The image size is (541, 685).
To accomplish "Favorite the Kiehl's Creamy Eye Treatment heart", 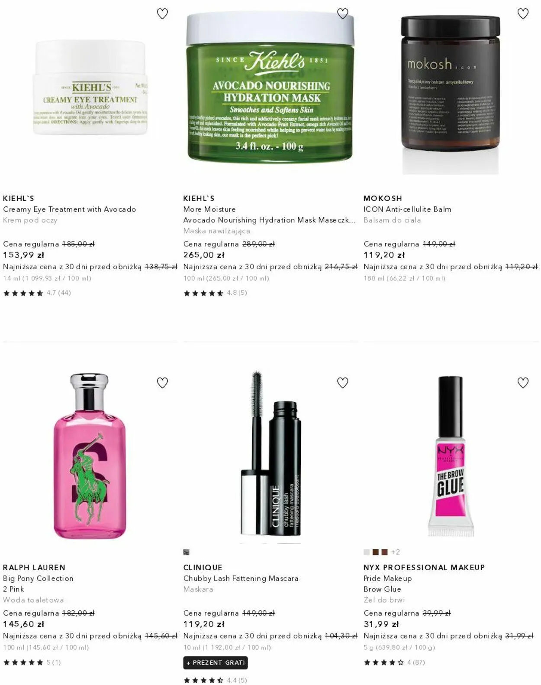I will point(162,14).
